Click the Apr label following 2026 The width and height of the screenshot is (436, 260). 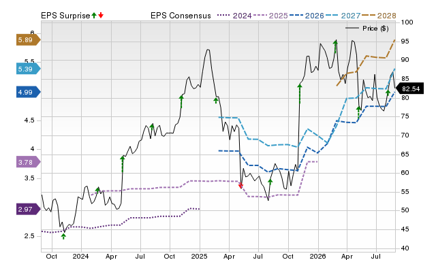(347, 256)
